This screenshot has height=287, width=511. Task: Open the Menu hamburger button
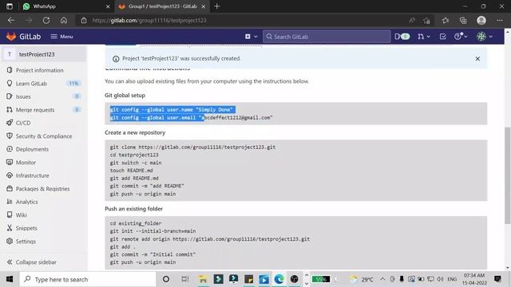62,37
